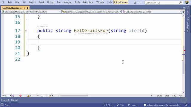Click the code health indicator icon
The width and height of the screenshot is (191, 107).
click(x=13, y=96)
